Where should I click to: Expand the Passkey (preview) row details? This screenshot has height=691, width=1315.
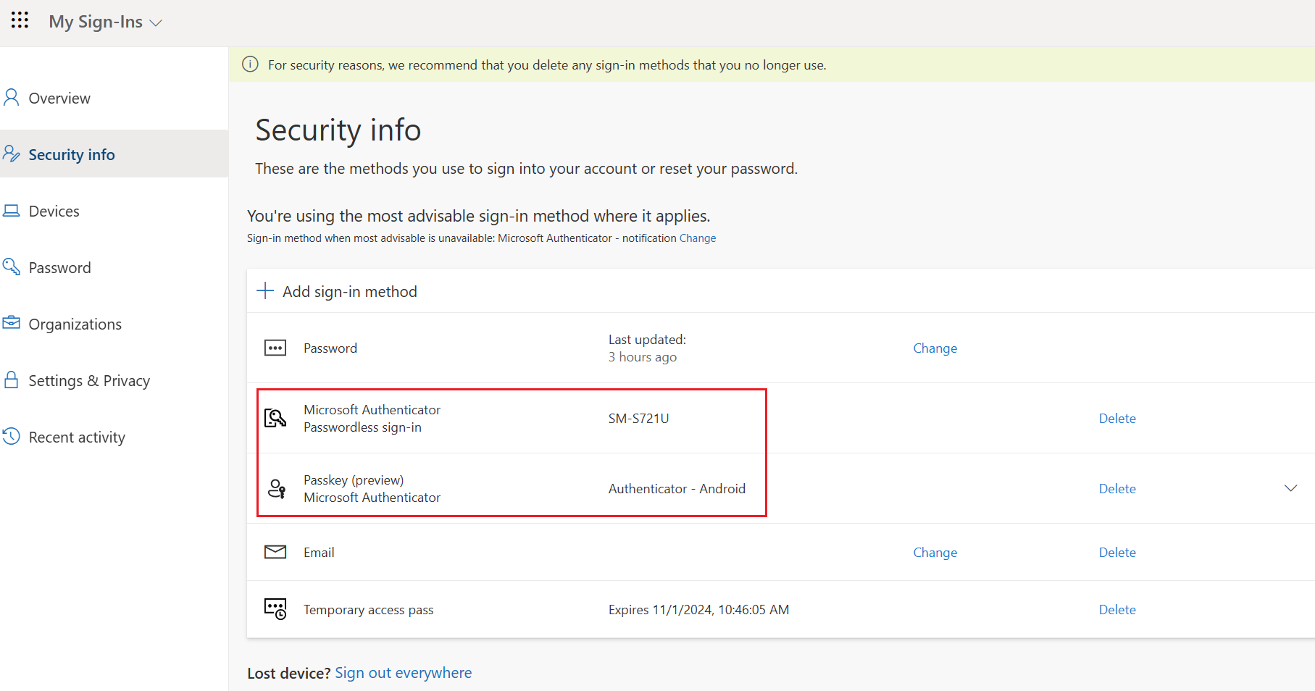click(1289, 488)
